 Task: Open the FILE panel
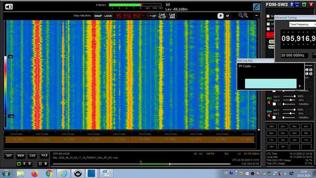coord(44,156)
